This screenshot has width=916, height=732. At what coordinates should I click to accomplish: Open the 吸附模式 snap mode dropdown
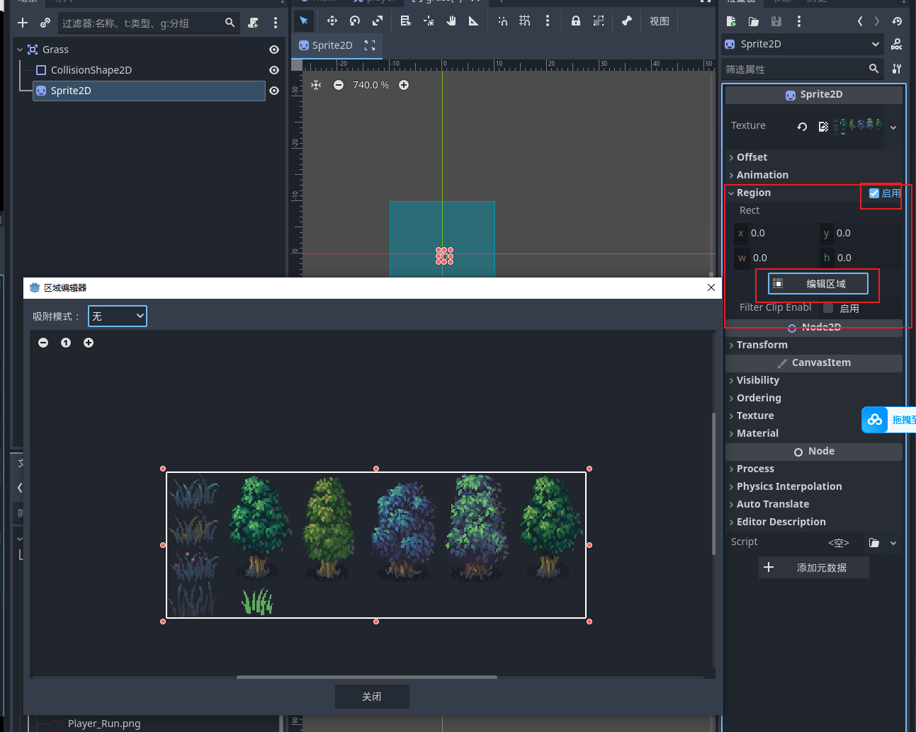click(118, 316)
